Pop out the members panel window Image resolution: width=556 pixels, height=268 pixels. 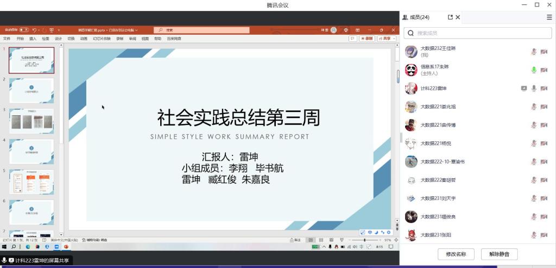(450, 17)
